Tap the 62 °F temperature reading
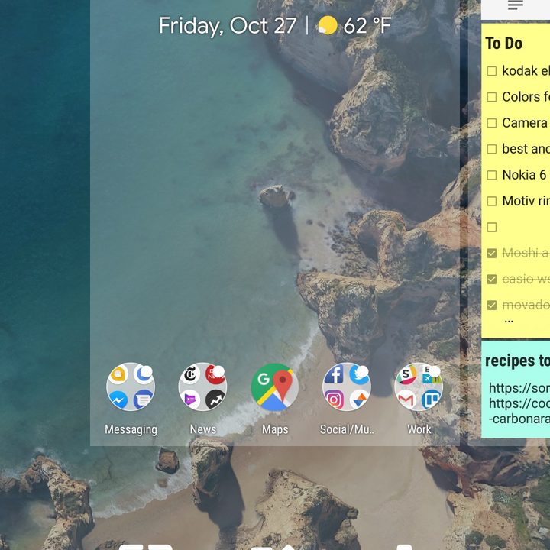The image size is (550, 550). [x=367, y=26]
